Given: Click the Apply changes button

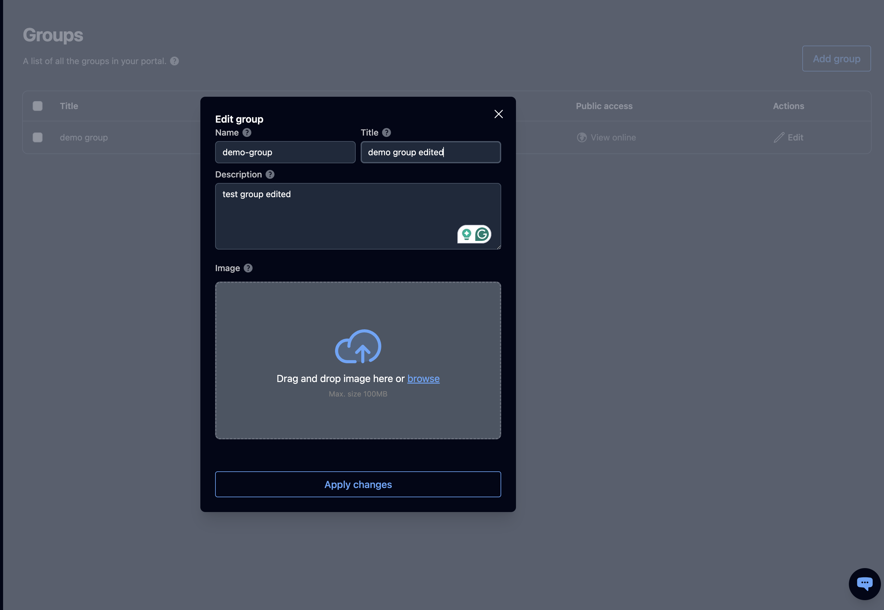Looking at the screenshot, I should coord(358,484).
